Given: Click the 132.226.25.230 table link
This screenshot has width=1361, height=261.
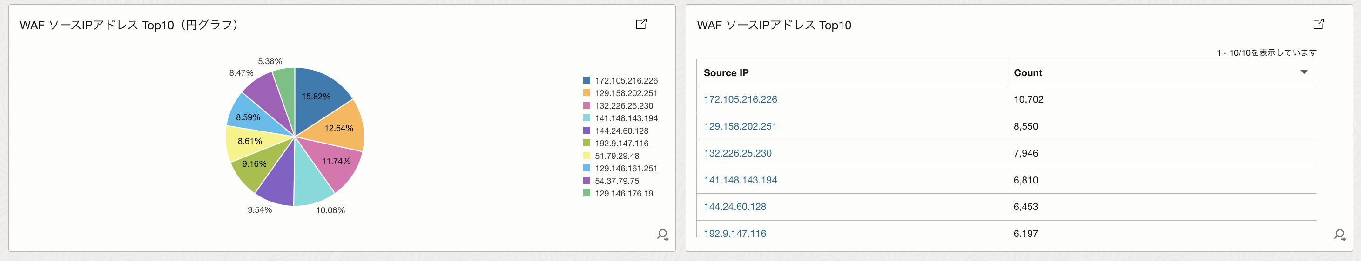Looking at the screenshot, I should point(738,153).
